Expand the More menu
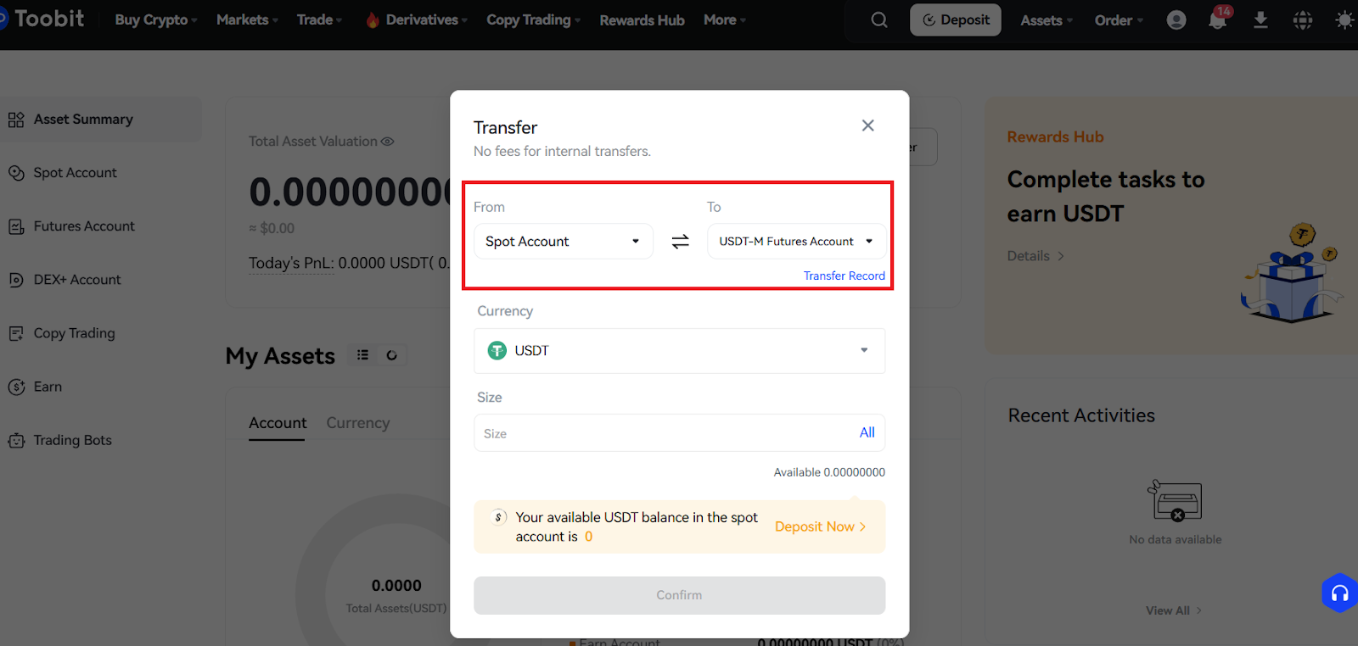1358x646 pixels. tap(724, 19)
